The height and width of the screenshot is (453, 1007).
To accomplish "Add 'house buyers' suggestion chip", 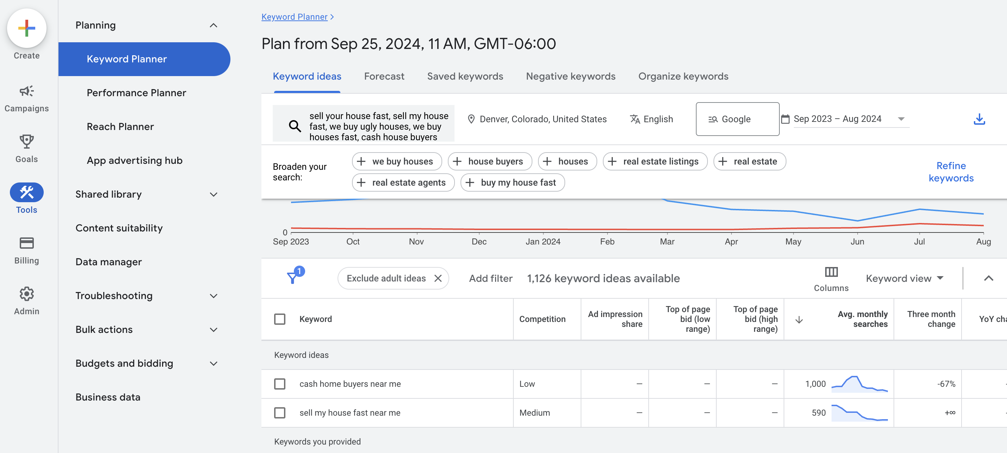I will 490,161.
